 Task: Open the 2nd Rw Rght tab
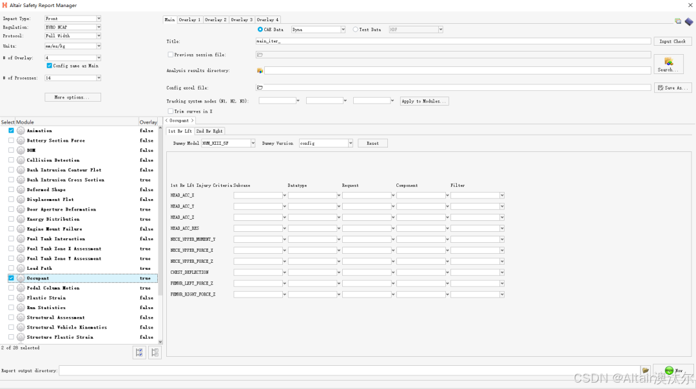209,131
